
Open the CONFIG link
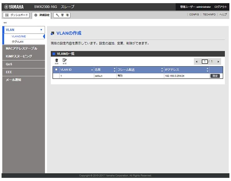click(194, 15)
